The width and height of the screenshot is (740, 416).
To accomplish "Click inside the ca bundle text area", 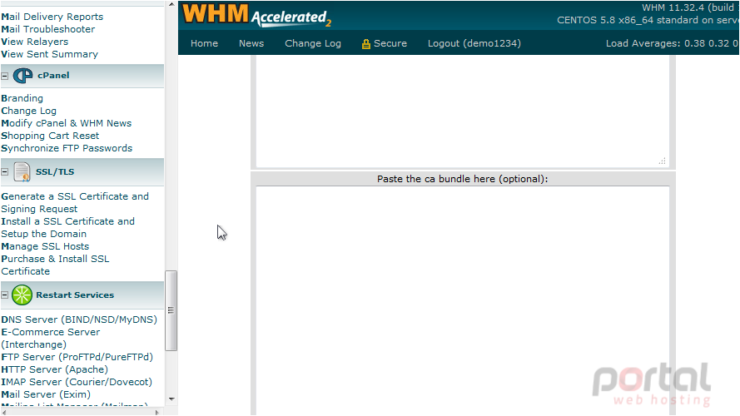I will tap(463, 301).
